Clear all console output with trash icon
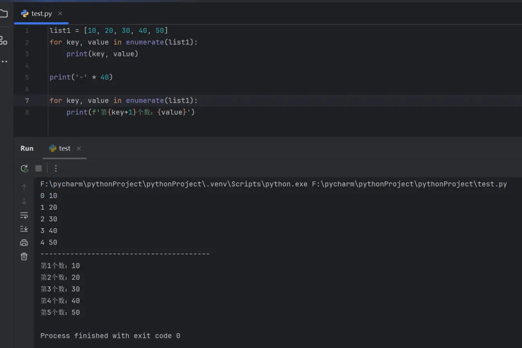The width and height of the screenshot is (522, 348). 24,257
